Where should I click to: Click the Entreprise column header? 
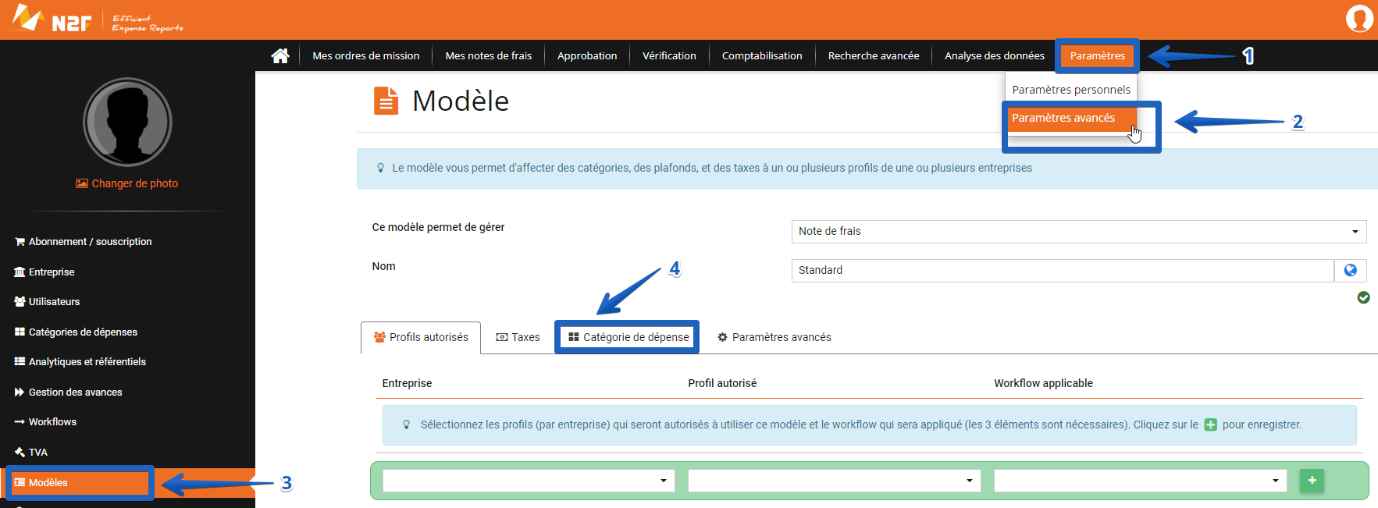tap(407, 383)
